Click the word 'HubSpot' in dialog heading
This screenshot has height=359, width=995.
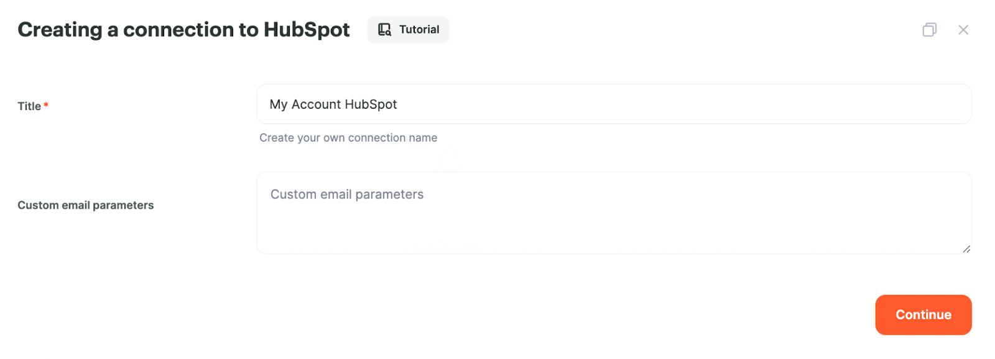pos(307,30)
